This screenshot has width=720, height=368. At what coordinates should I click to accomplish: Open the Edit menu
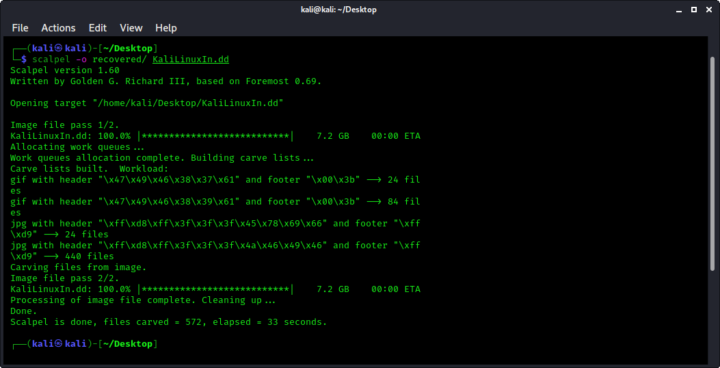pyautogui.click(x=97, y=28)
